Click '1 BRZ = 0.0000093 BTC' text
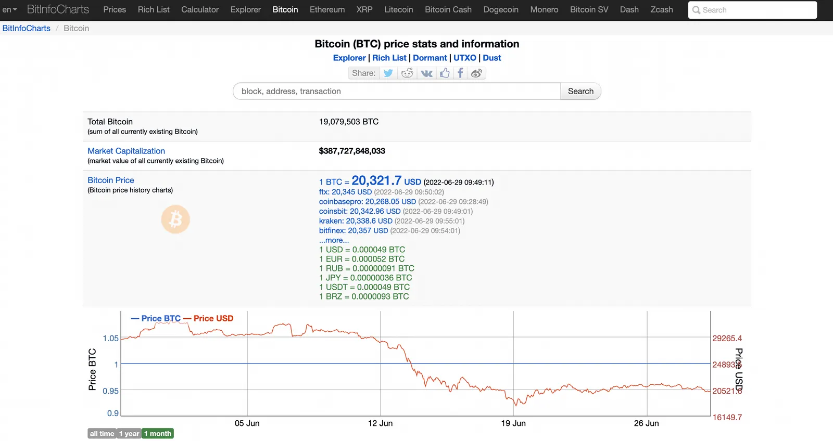Viewport: 833px width, 441px height. click(x=364, y=296)
